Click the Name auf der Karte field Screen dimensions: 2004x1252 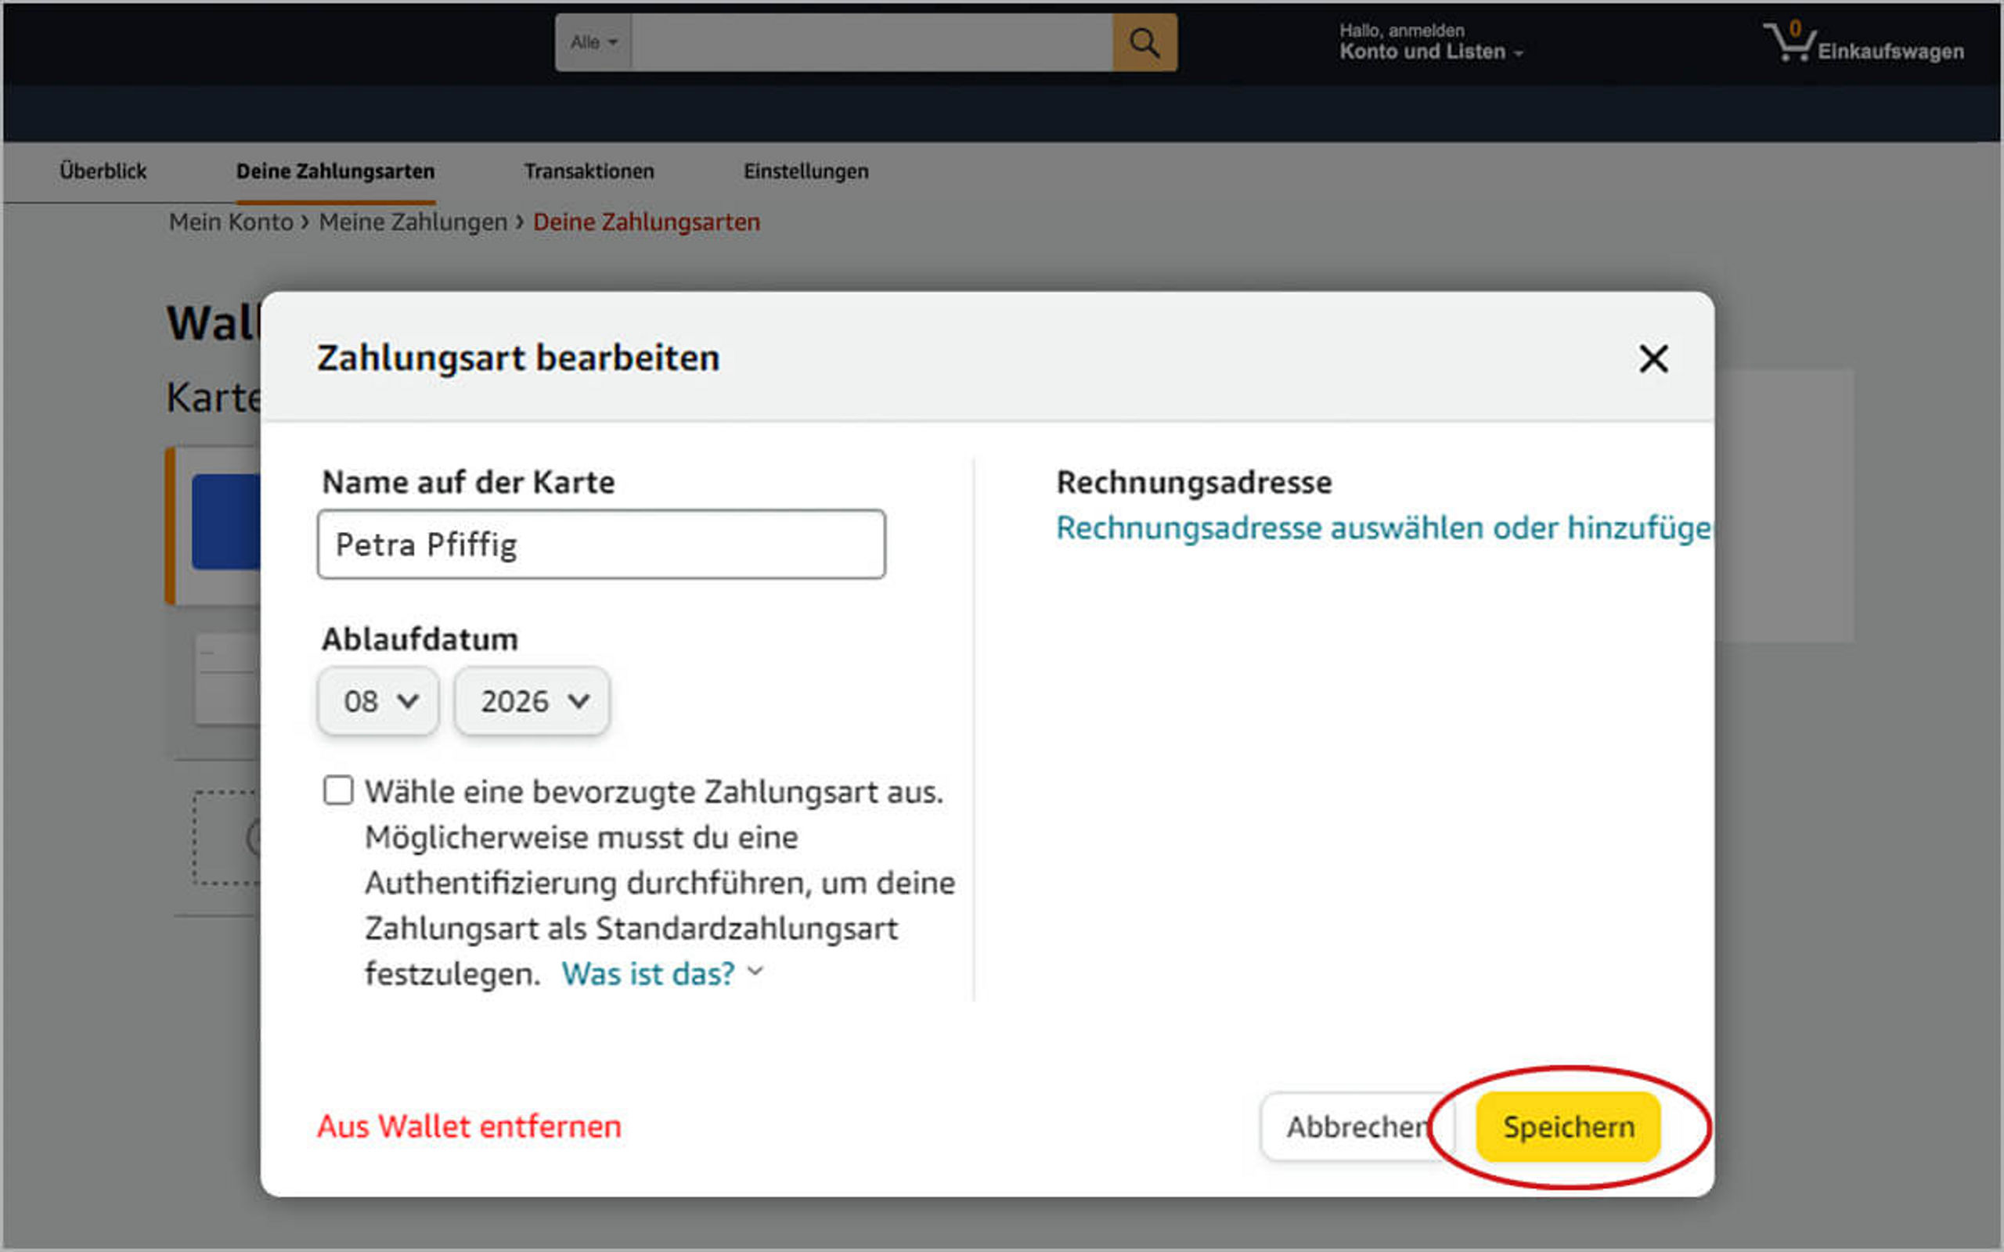click(601, 545)
